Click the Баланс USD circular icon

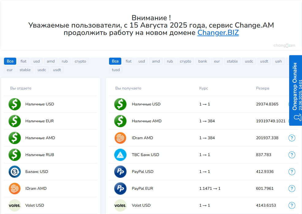pyautogui.click(x=15, y=172)
